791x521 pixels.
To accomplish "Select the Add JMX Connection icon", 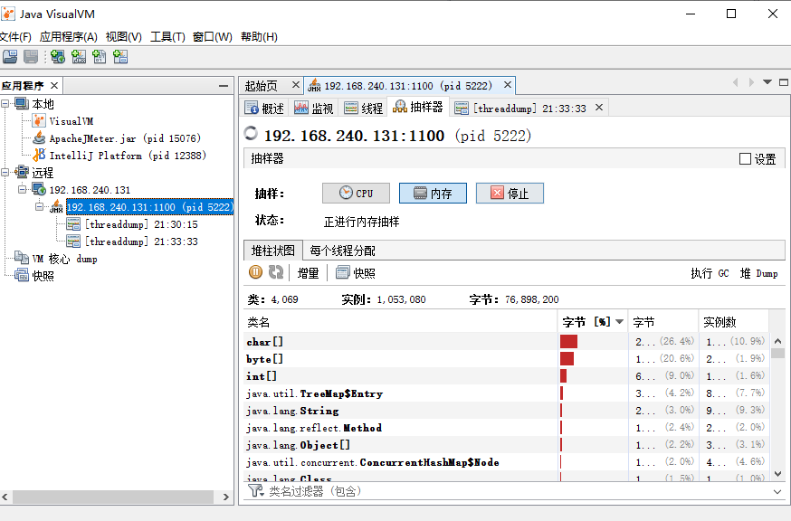I will 78,57.
